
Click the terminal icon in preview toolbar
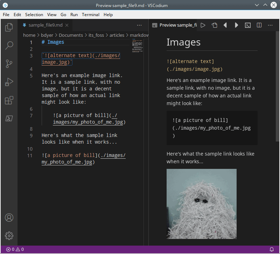[247, 25]
